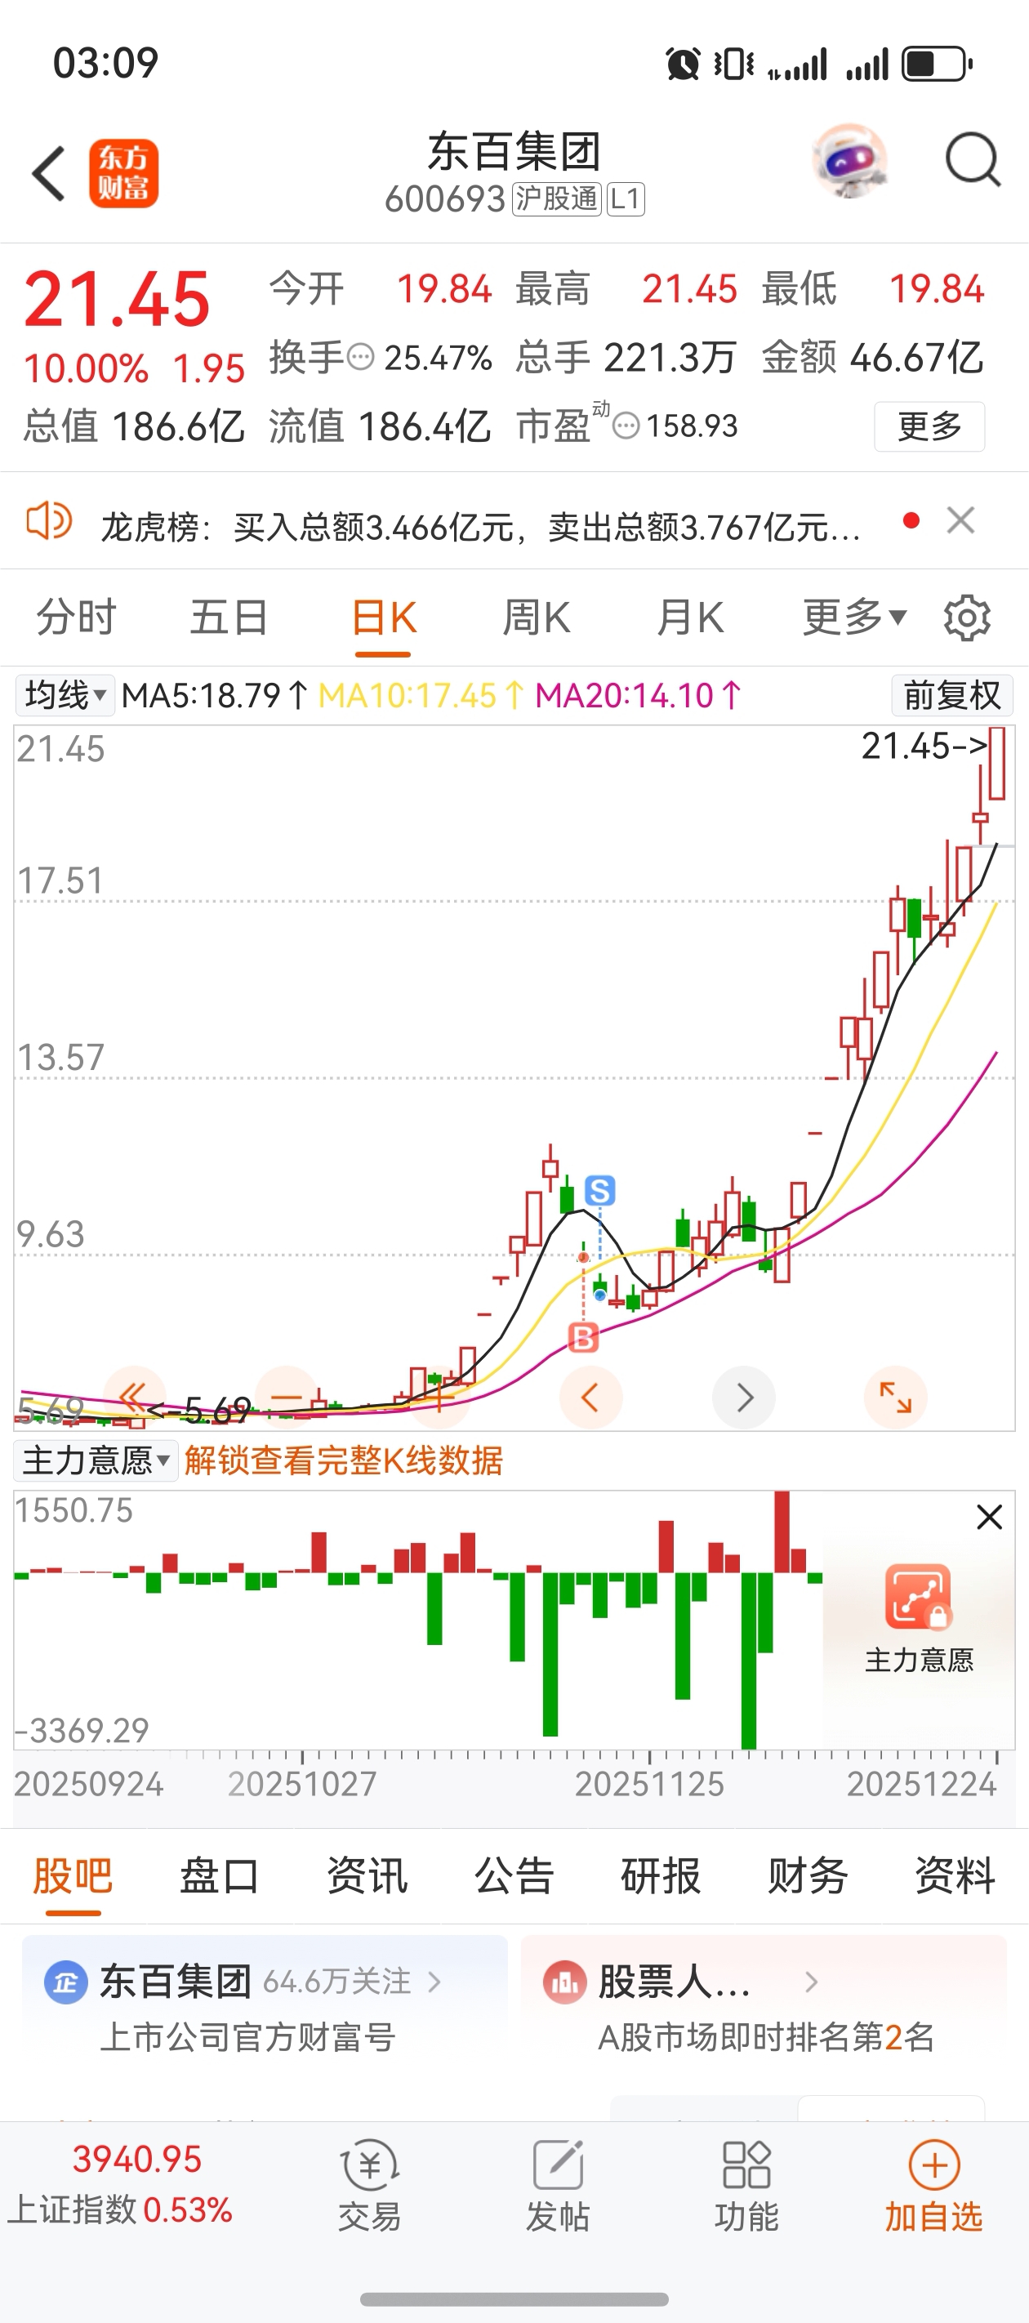Tap the MA5:18.79 indicator value

click(215, 695)
